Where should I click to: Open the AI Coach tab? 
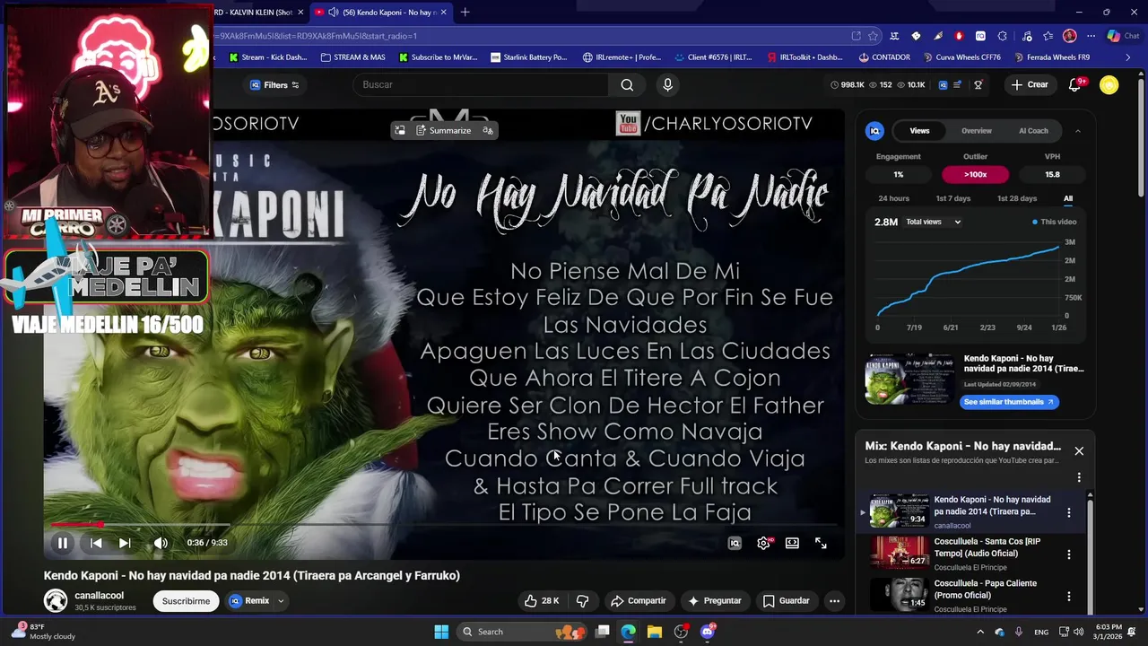click(1033, 131)
